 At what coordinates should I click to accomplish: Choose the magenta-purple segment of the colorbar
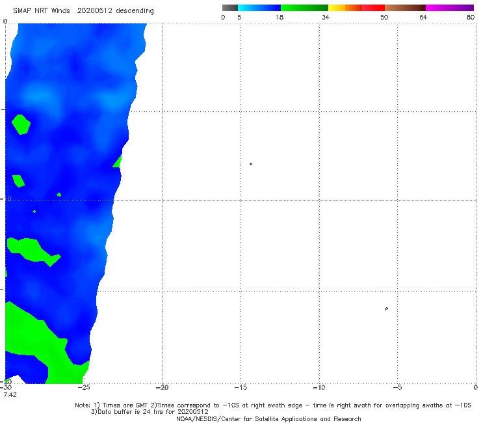tap(450, 8)
